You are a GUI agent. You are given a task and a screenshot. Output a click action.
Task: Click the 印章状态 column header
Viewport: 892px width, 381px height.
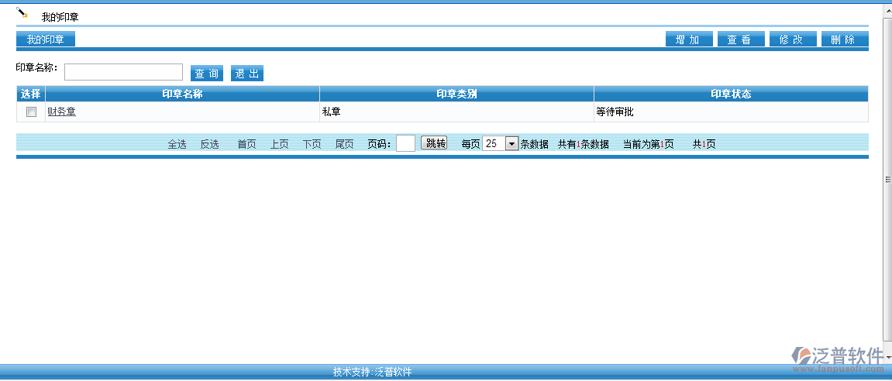tap(731, 94)
